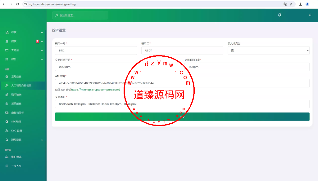318x181 pixels.
Task: Click the SEO经理 globe icon
Action: pyautogui.click(x=7, y=122)
